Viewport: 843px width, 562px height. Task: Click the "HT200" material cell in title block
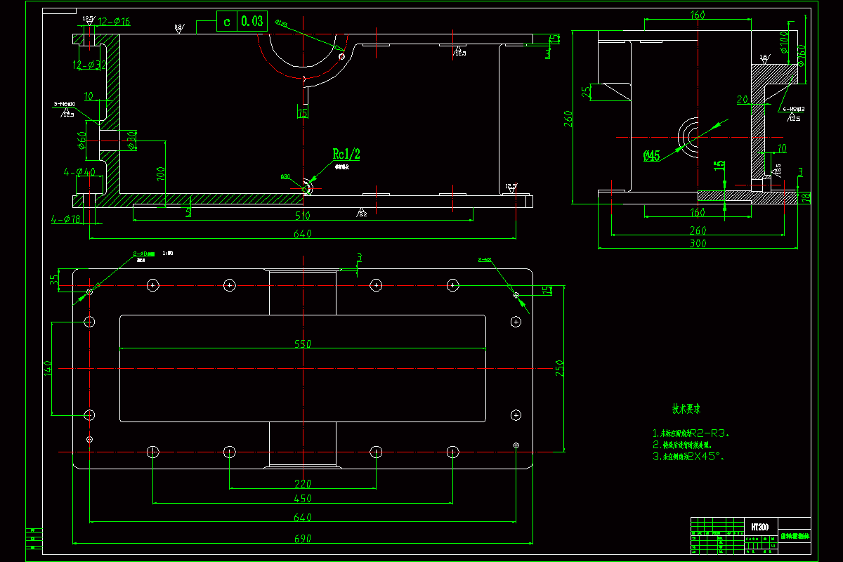(x=759, y=526)
